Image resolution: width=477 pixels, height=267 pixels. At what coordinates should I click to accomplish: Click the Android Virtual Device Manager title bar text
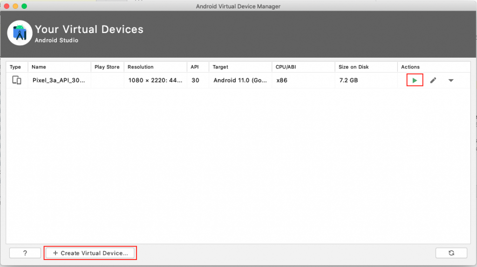point(238,7)
